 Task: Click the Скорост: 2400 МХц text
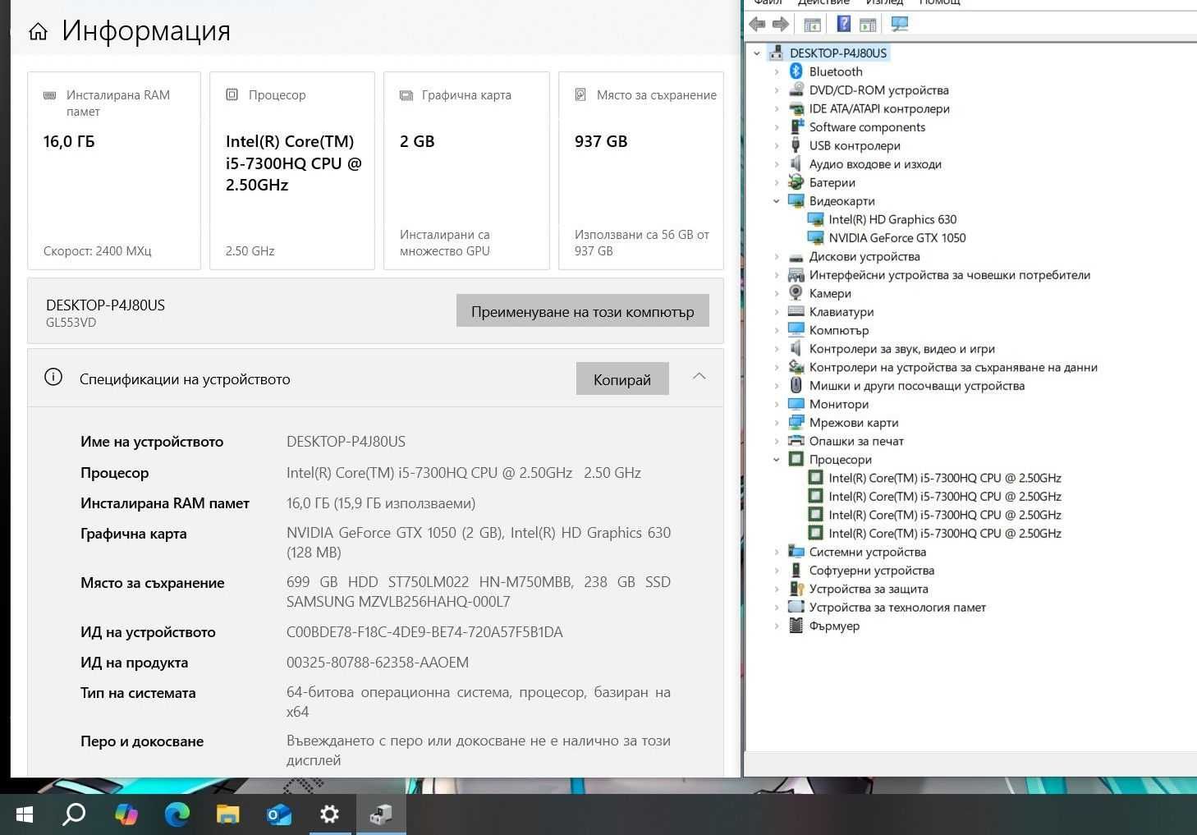point(98,251)
